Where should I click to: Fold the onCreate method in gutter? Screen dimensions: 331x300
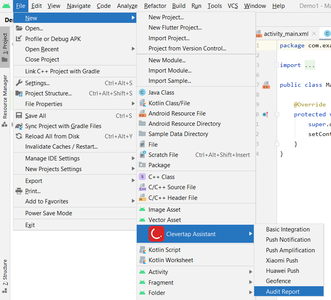(x=277, y=114)
